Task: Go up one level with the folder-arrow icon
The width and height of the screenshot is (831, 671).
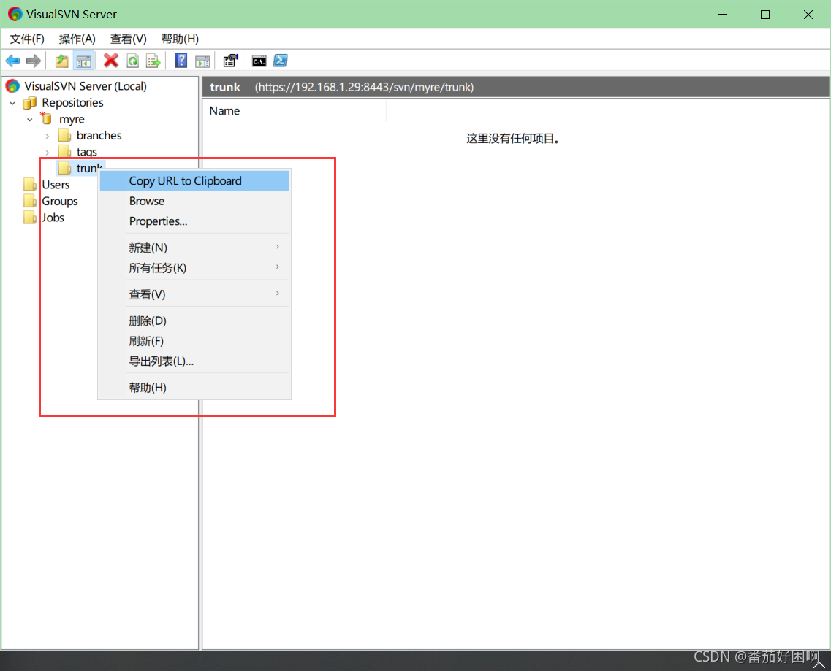Action: (61, 61)
